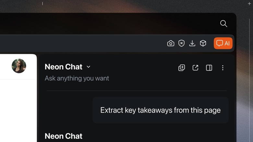Pop out chat with external link icon

click(x=195, y=68)
